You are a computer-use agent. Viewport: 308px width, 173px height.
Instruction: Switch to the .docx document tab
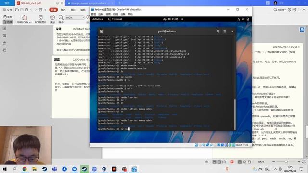click(x=89, y=3)
